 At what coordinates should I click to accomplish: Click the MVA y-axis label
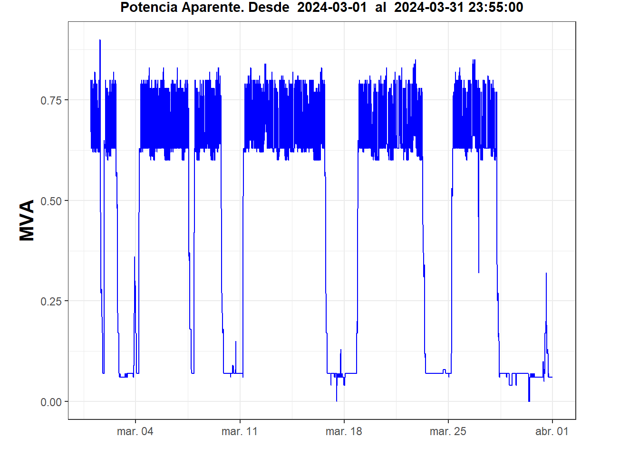coord(27,220)
